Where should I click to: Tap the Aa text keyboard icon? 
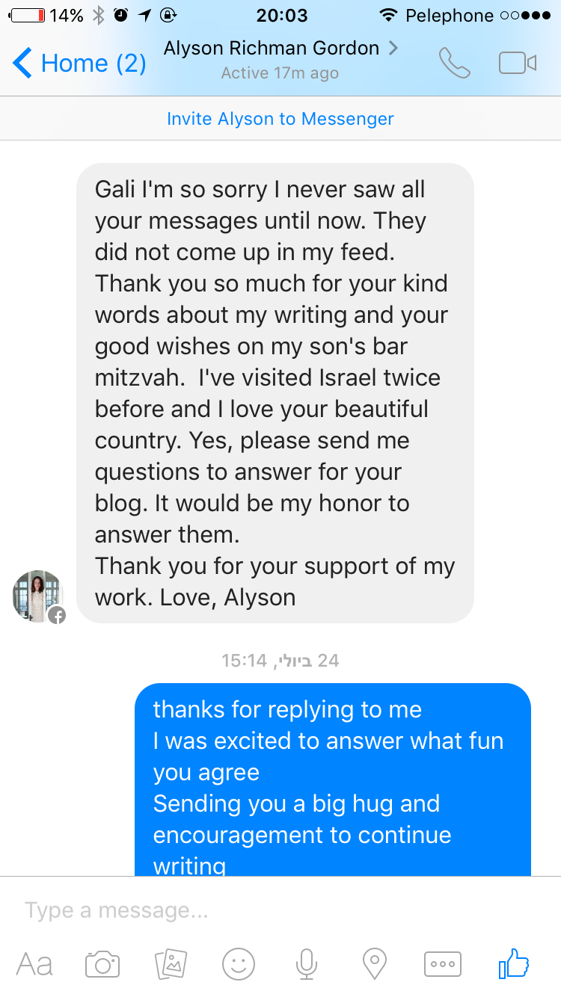pos(34,964)
